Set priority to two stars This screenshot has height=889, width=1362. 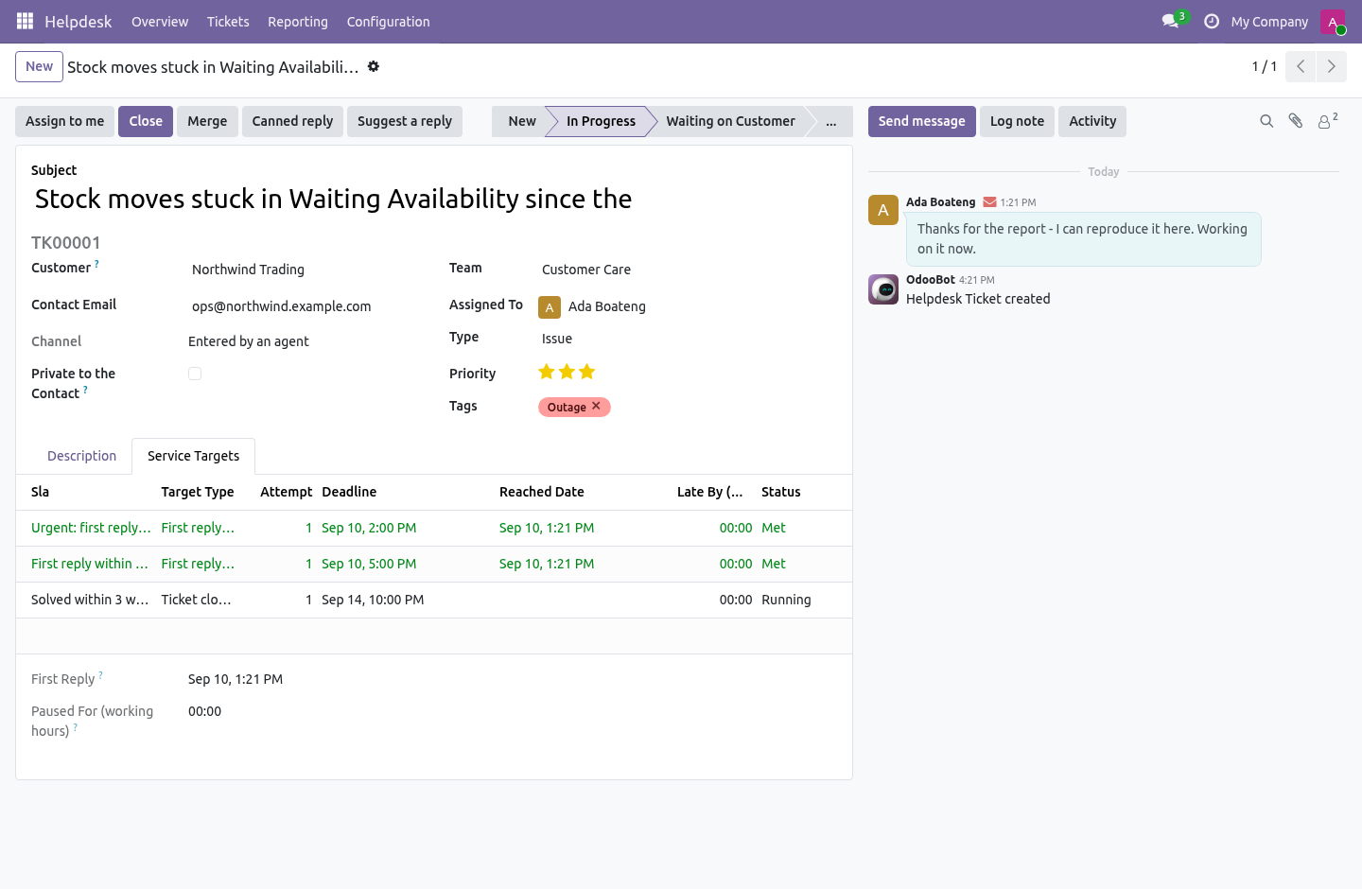tap(567, 372)
